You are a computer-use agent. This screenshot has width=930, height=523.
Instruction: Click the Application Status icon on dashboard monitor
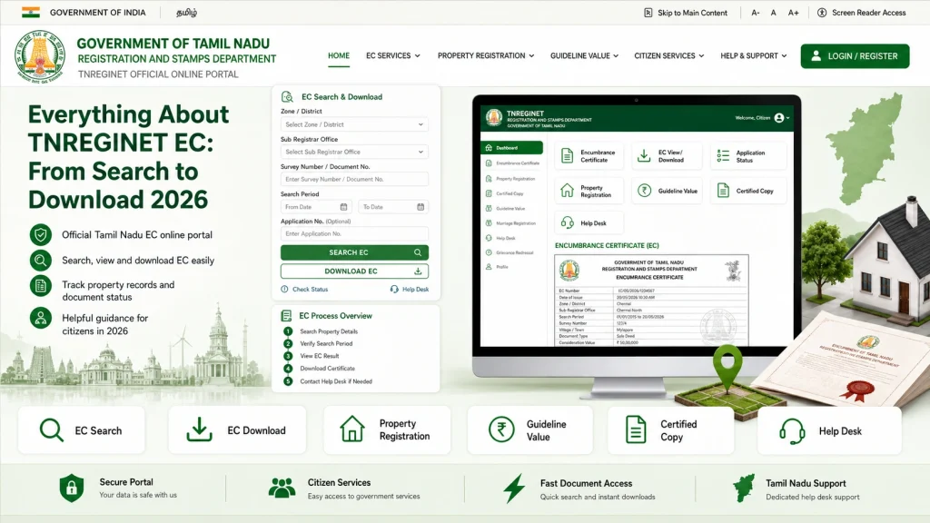[723, 156]
